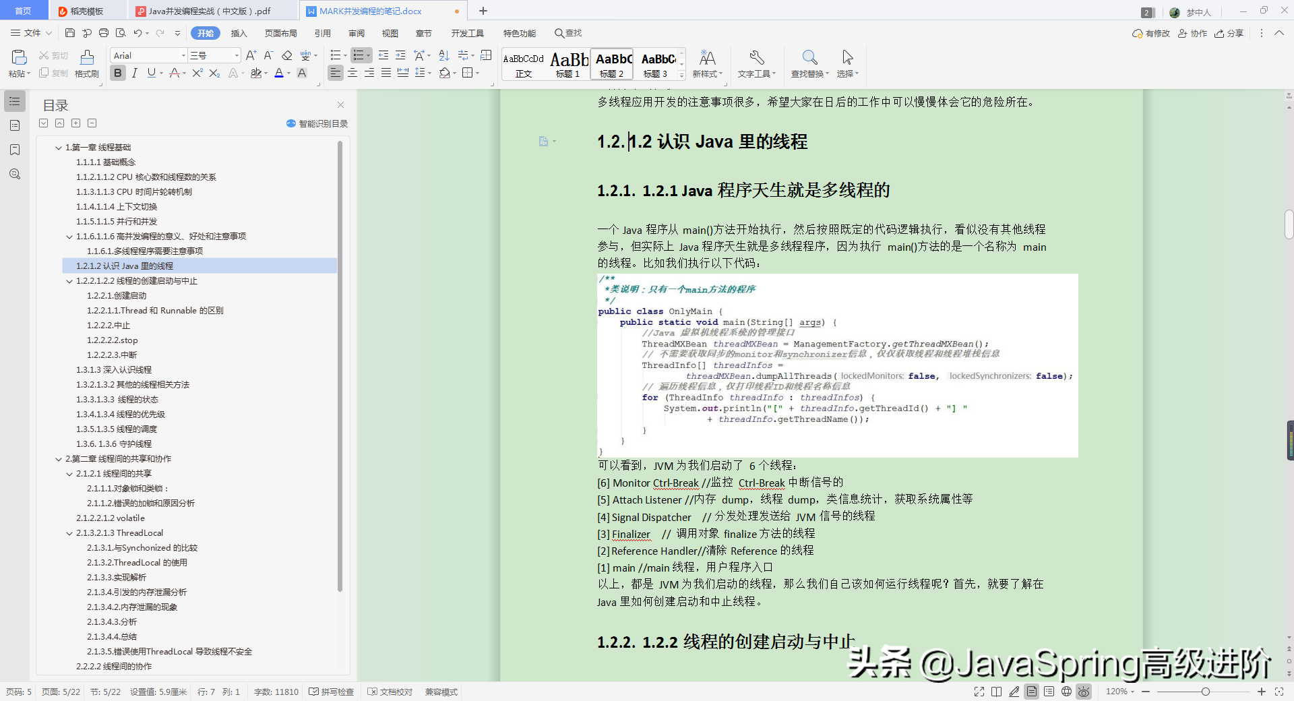Screen dimensions: 1294x701
Task: Increase font size with A+ icon
Action: click(251, 55)
